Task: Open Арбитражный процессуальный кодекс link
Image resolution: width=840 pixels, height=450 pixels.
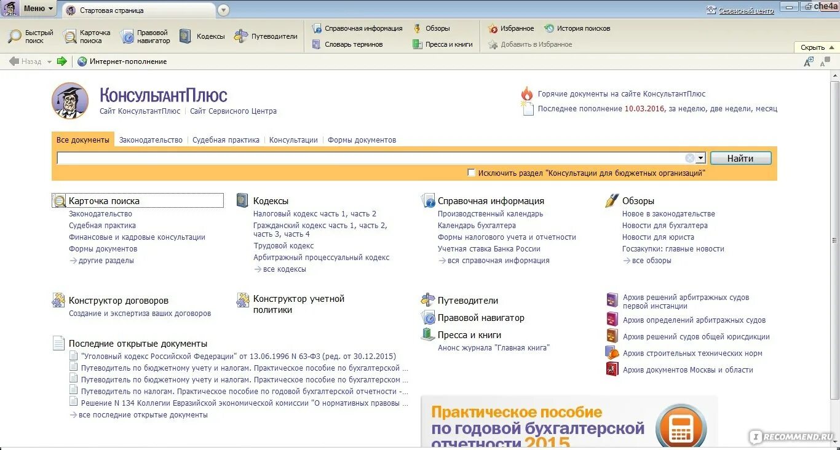Action: 321,258
